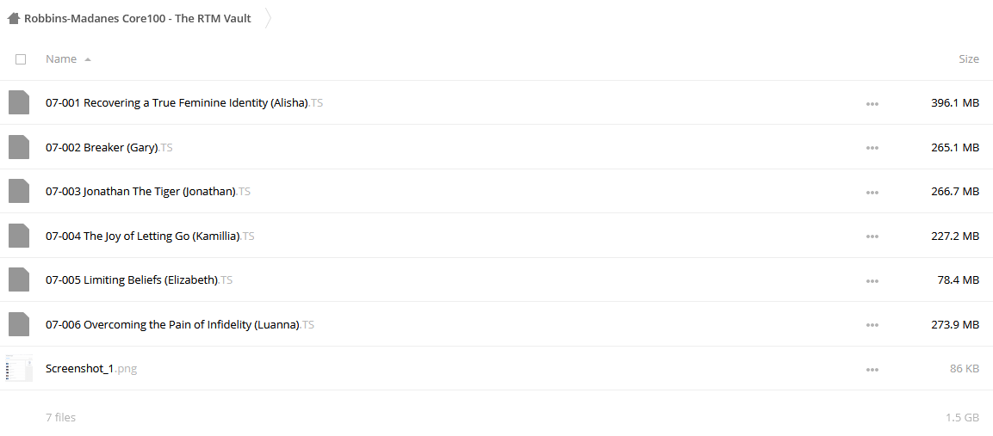Click the Screenshot_1.png preview thumbnail
The image size is (993, 436).
pos(19,368)
